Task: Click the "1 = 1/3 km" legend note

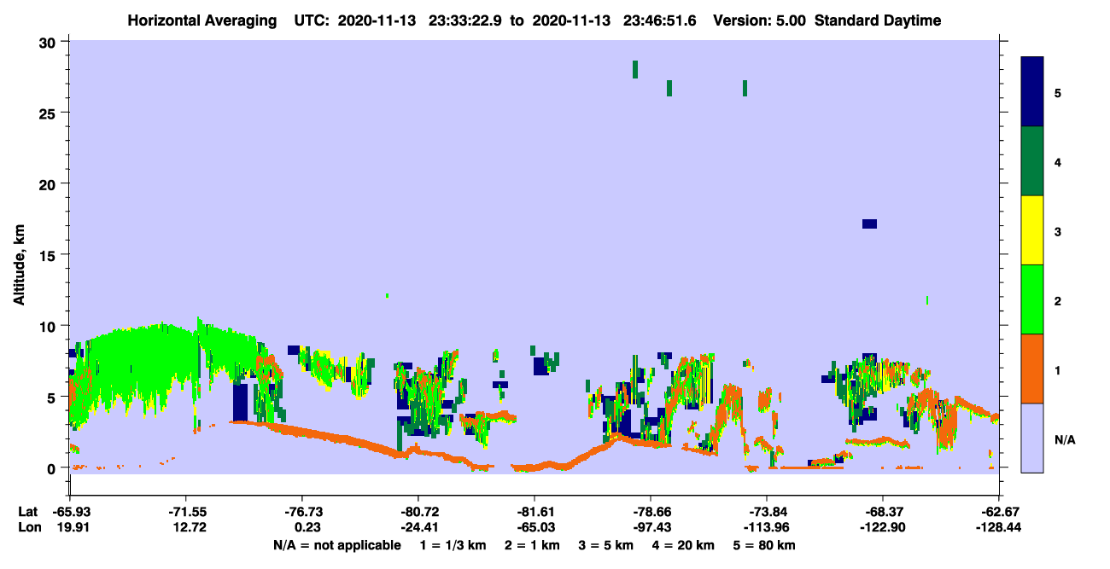Action: (x=453, y=545)
